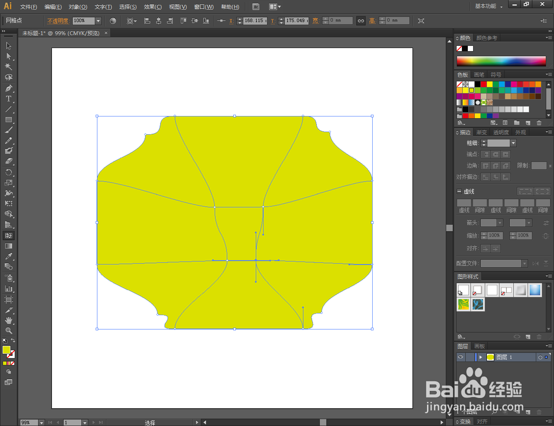Select the Eyedropper tool
554x426 pixels.
9,256
